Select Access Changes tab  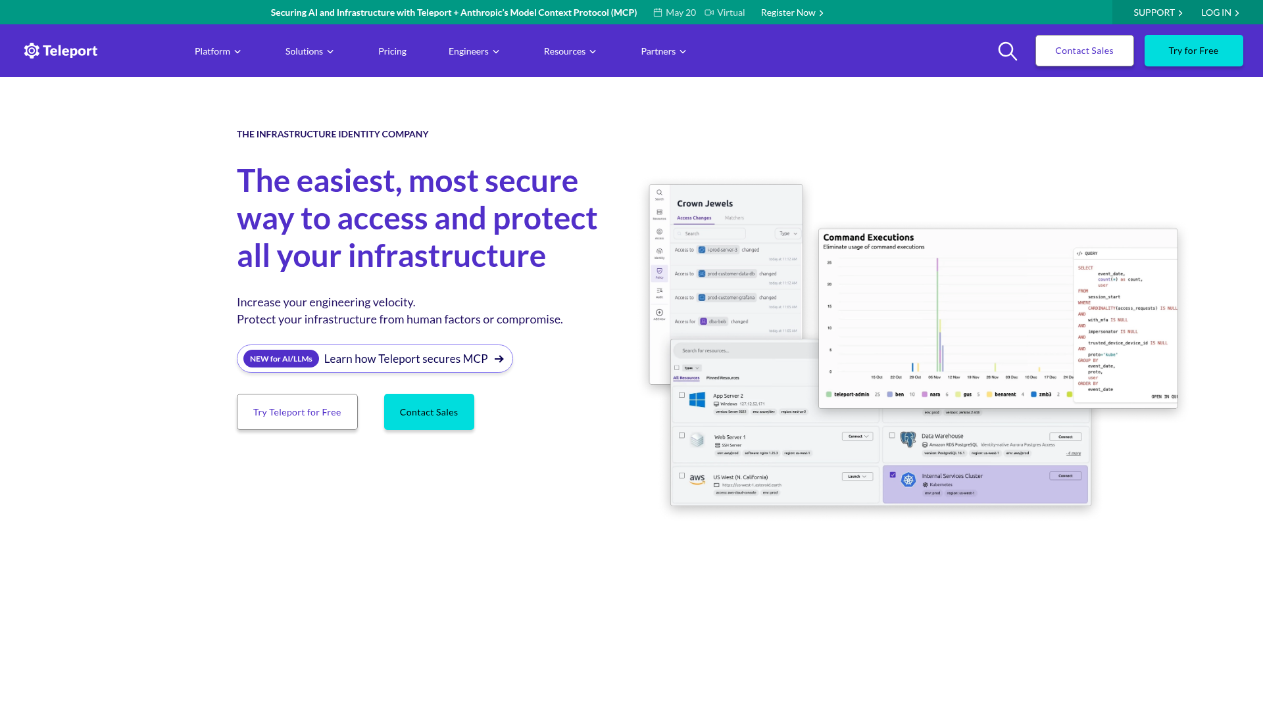click(694, 218)
